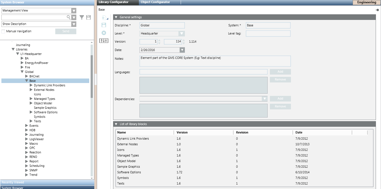Click the magnifier icon in the search box

[68, 17]
